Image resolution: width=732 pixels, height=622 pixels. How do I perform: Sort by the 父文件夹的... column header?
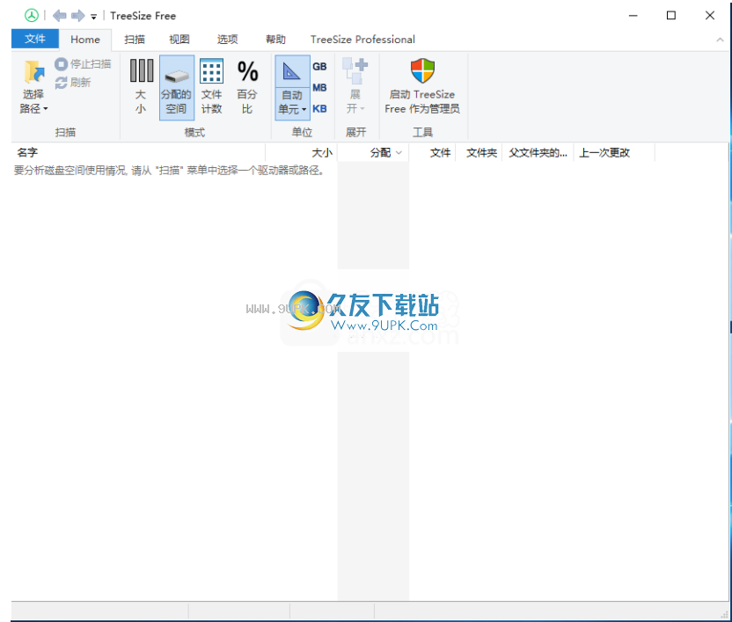(x=538, y=153)
